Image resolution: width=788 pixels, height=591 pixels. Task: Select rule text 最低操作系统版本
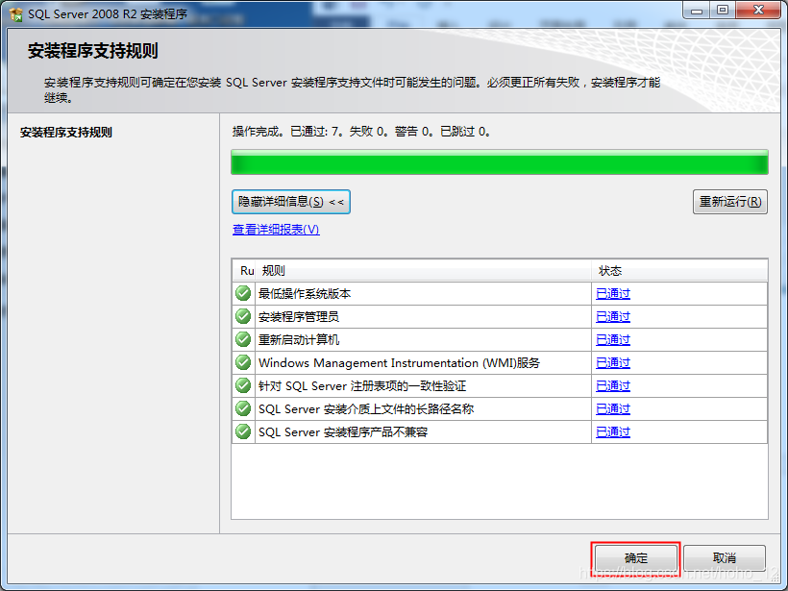click(x=305, y=293)
